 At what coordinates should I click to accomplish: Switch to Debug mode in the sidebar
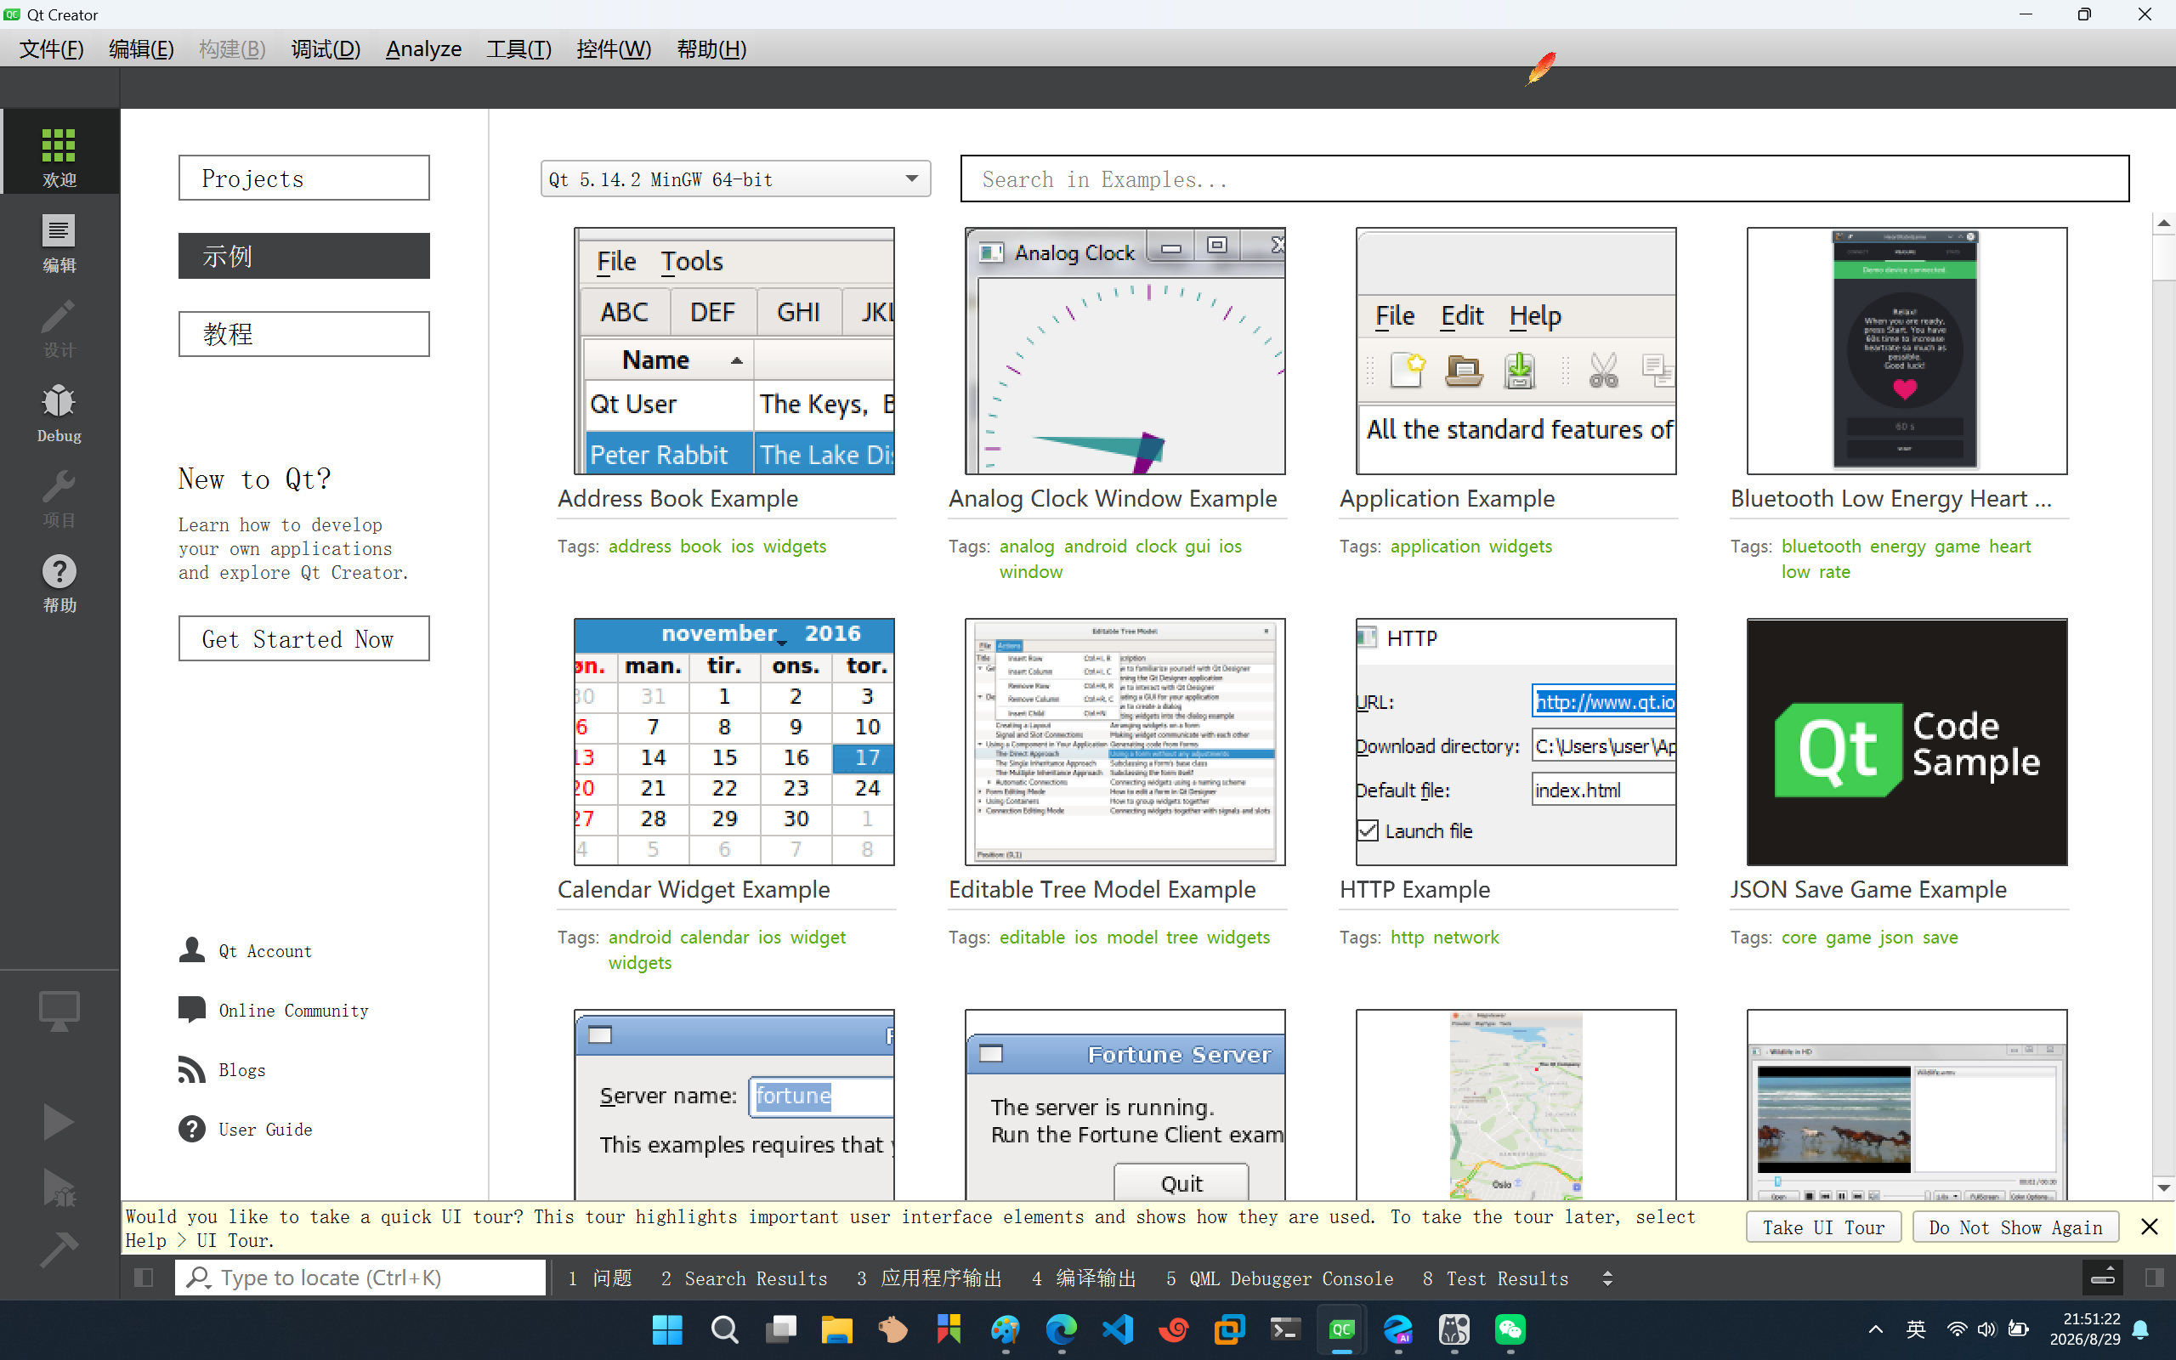(59, 414)
